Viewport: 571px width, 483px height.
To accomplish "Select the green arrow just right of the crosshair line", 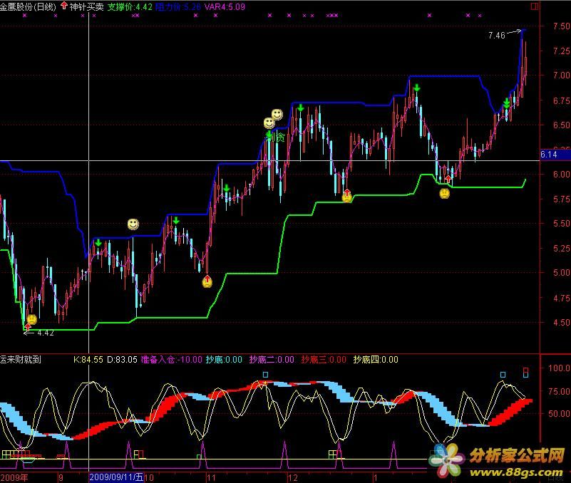I will click(98, 243).
